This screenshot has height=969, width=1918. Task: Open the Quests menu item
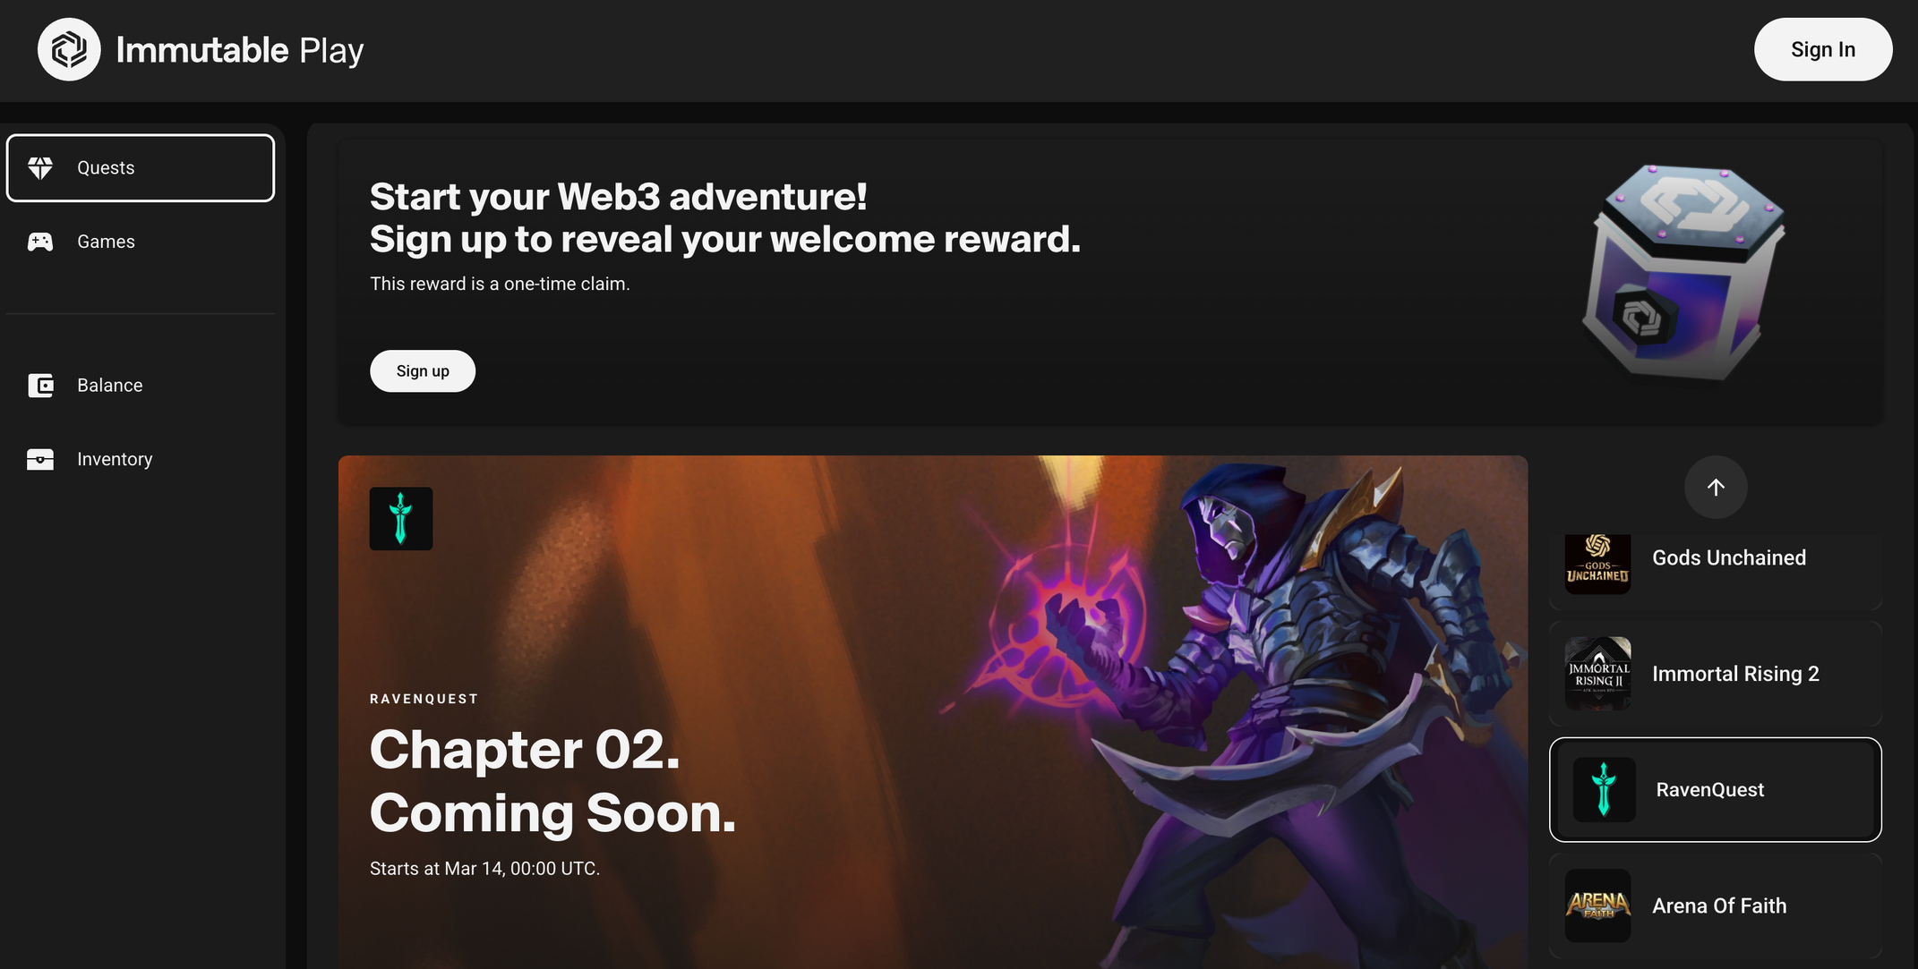point(141,168)
